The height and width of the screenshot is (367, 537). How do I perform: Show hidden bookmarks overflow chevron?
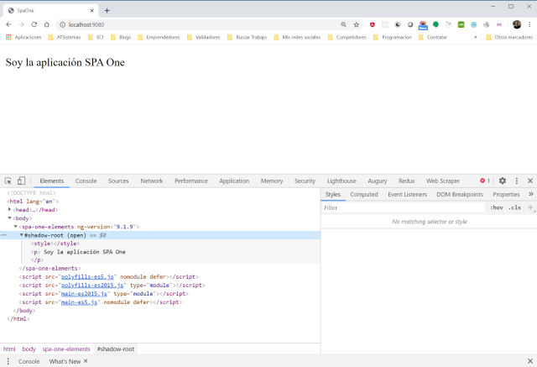point(476,37)
